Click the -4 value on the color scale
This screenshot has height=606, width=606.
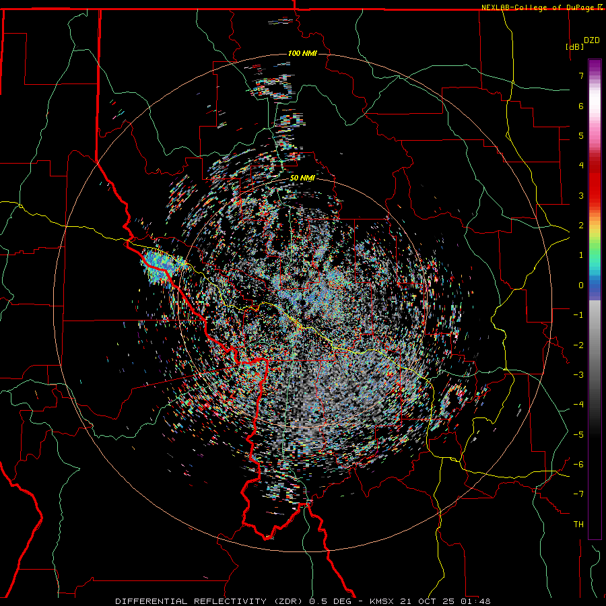click(578, 405)
